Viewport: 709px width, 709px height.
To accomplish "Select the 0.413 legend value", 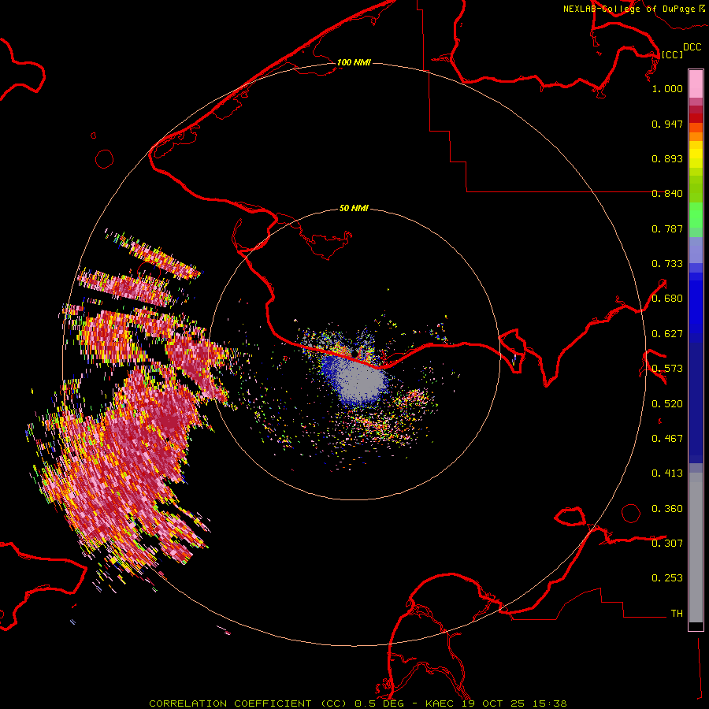I will click(667, 473).
